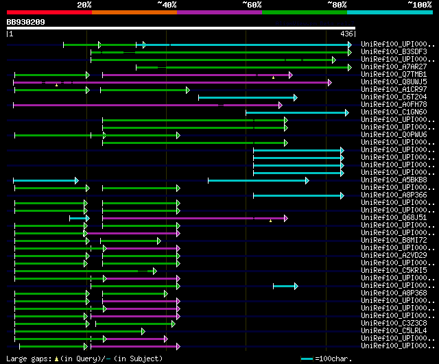This screenshot has width=439, height=364.
Task: Select the cyan alignment bar for C6T204
Action: pos(248,97)
